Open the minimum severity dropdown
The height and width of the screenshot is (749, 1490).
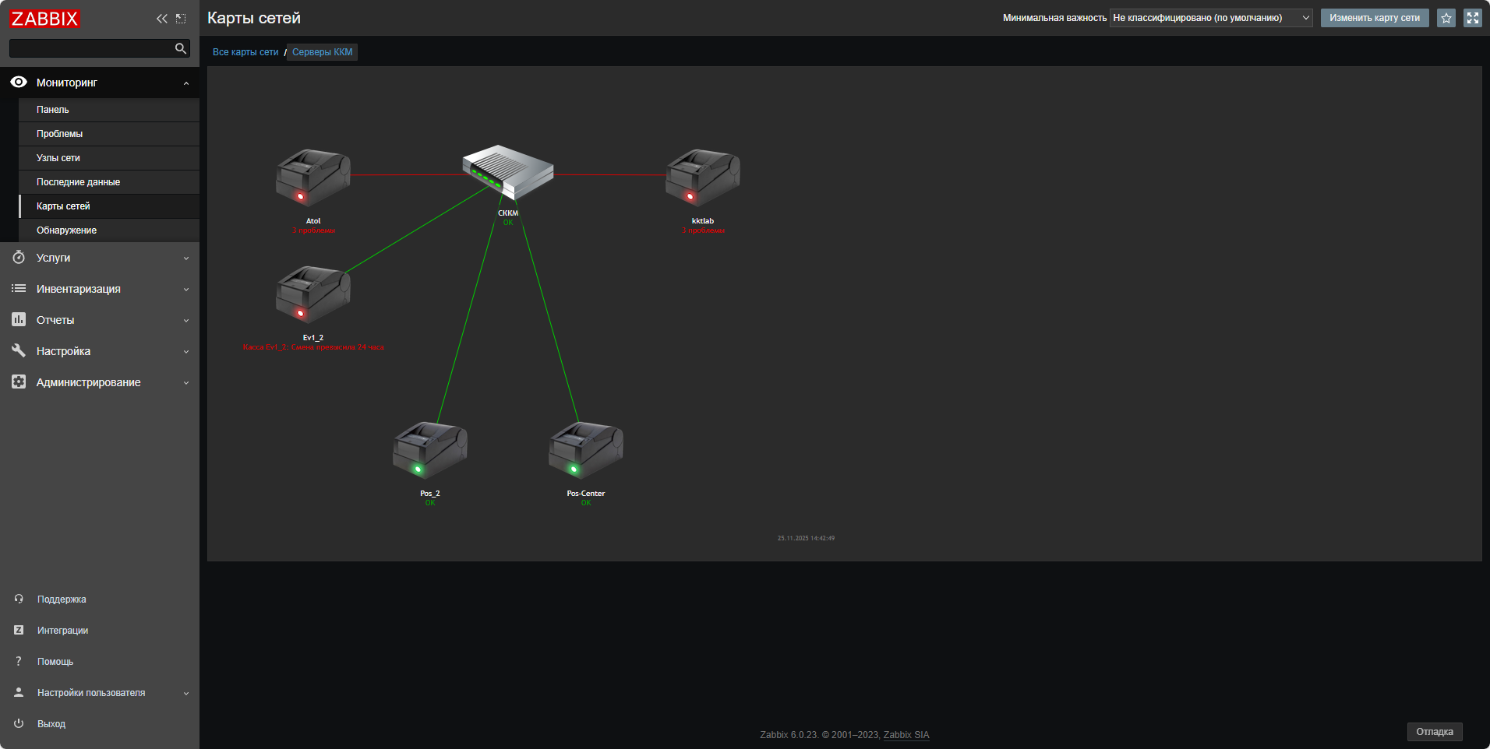pos(1211,18)
